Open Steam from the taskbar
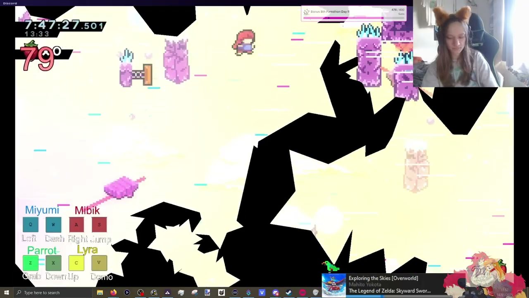This screenshot has height=298, width=529. (288, 293)
